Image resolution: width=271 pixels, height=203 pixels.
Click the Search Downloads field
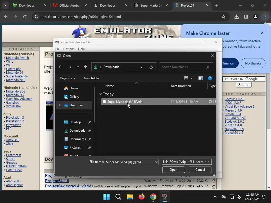(186, 67)
